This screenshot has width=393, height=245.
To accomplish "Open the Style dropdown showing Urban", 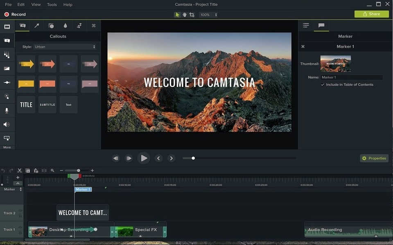I will tap(65, 47).
